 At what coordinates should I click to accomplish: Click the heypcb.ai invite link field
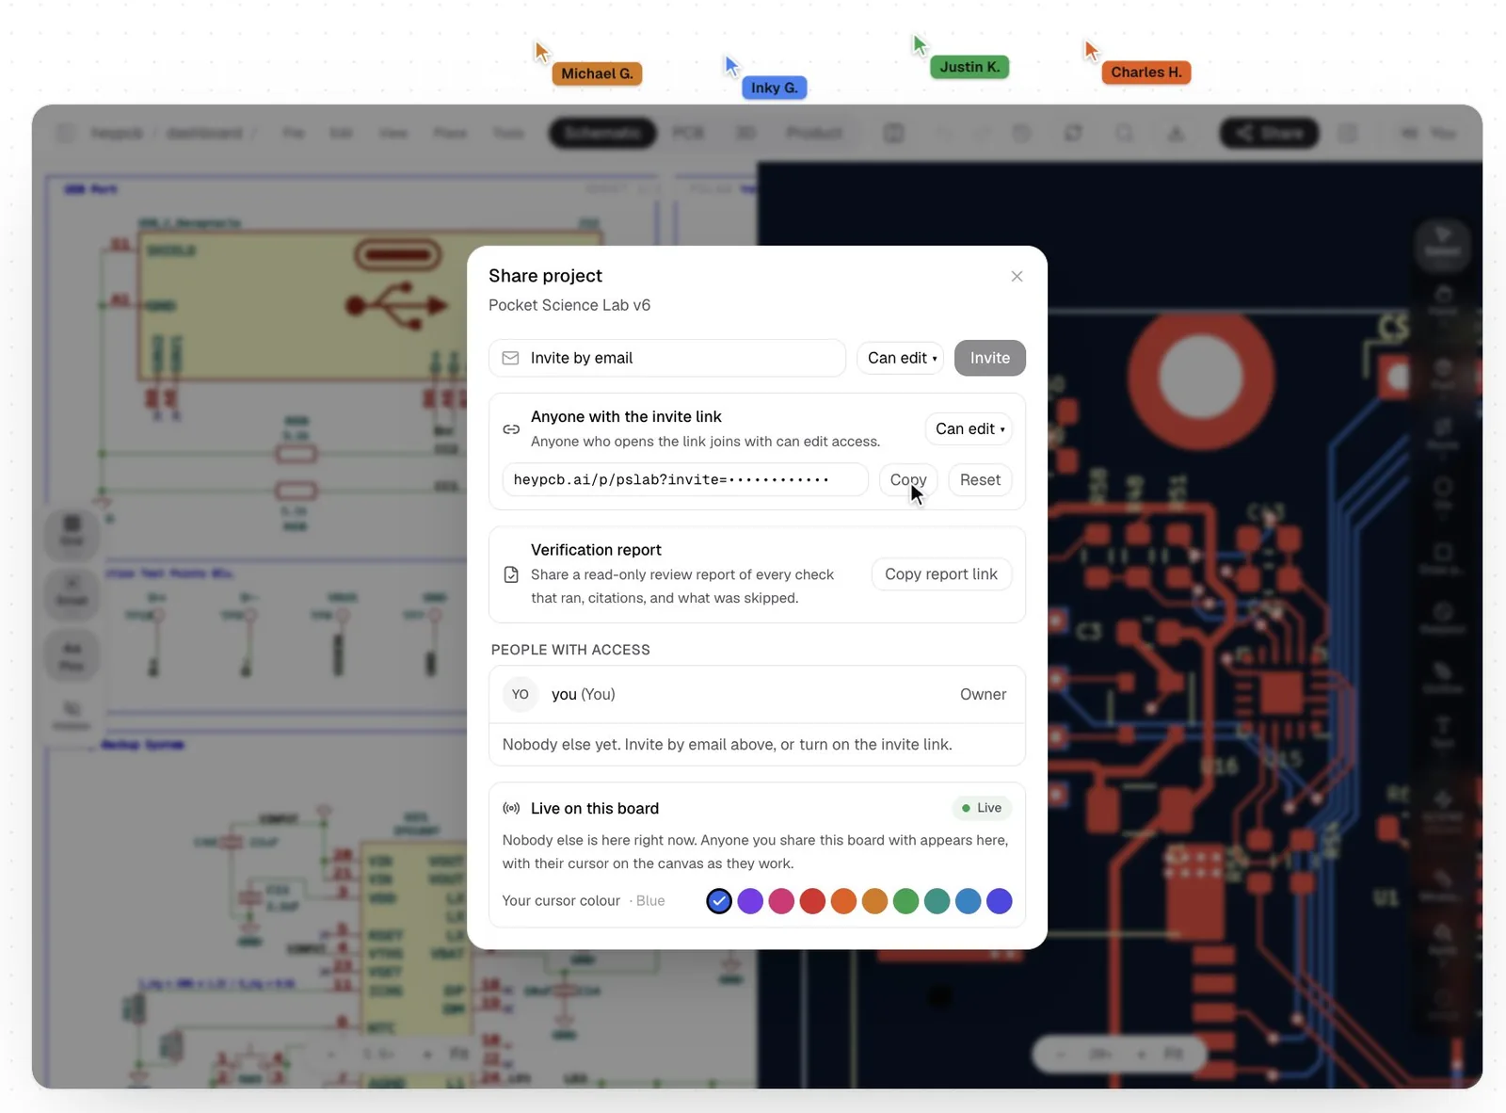(685, 479)
